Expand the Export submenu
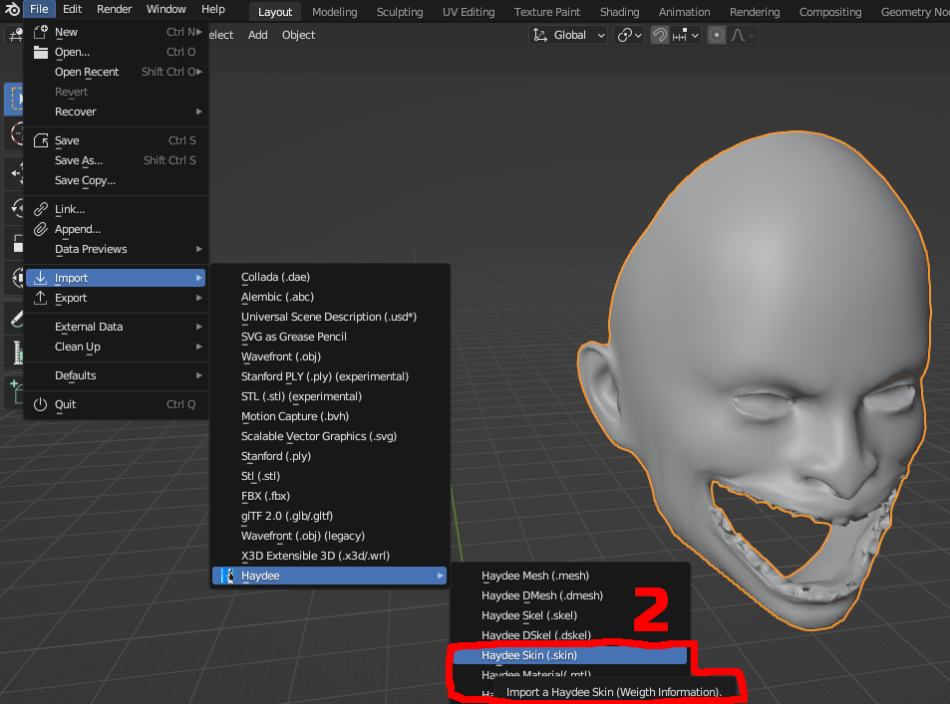Screen dimensions: 950x704 (x=116, y=298)
